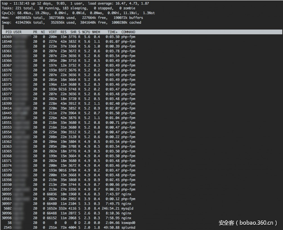Click the '183 sleeping' tasks value
The image size is (283, 230).
[75, 8]
